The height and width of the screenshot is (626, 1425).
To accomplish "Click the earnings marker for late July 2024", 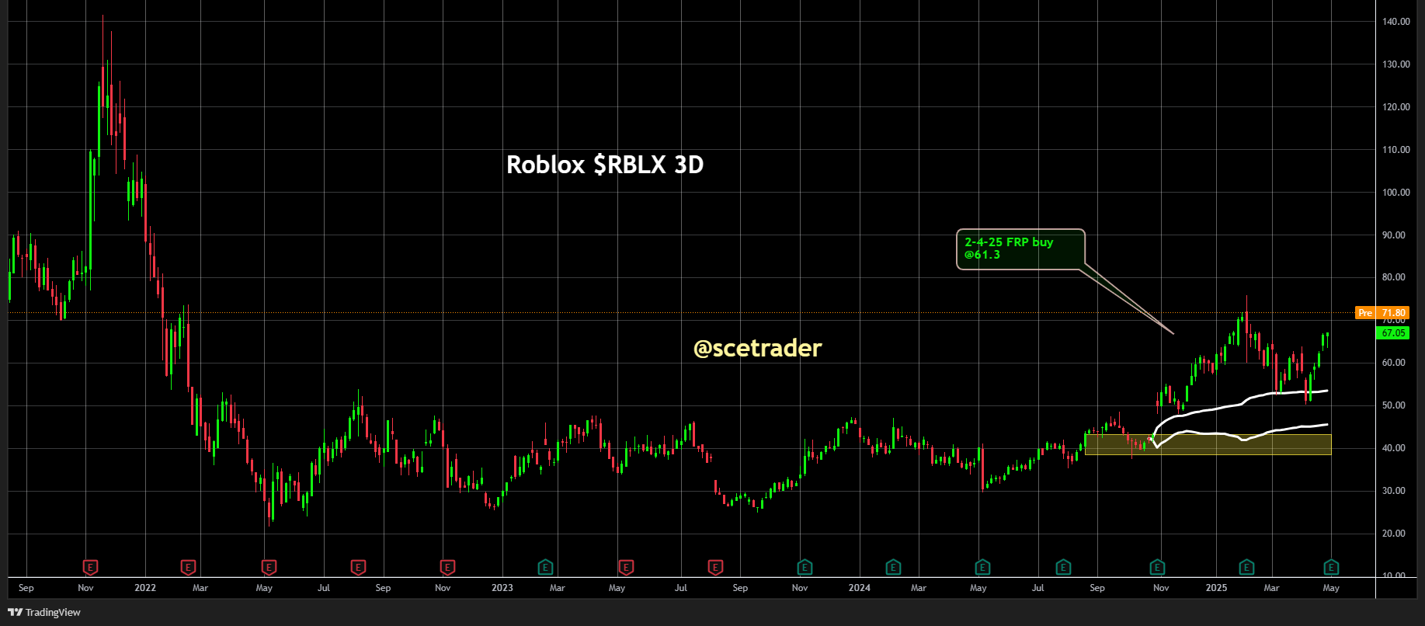I will (1063, 567).
